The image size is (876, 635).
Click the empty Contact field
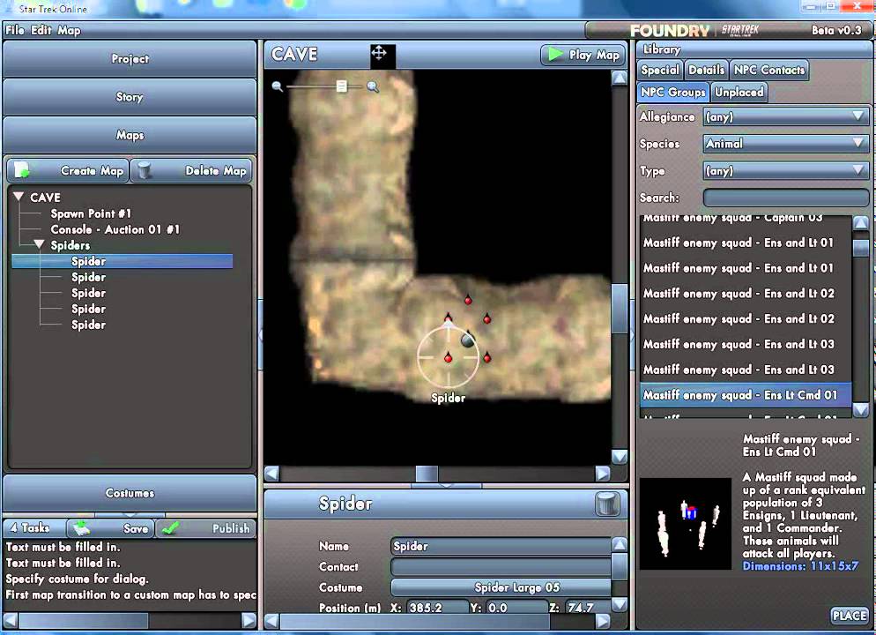tap(501, 567)
